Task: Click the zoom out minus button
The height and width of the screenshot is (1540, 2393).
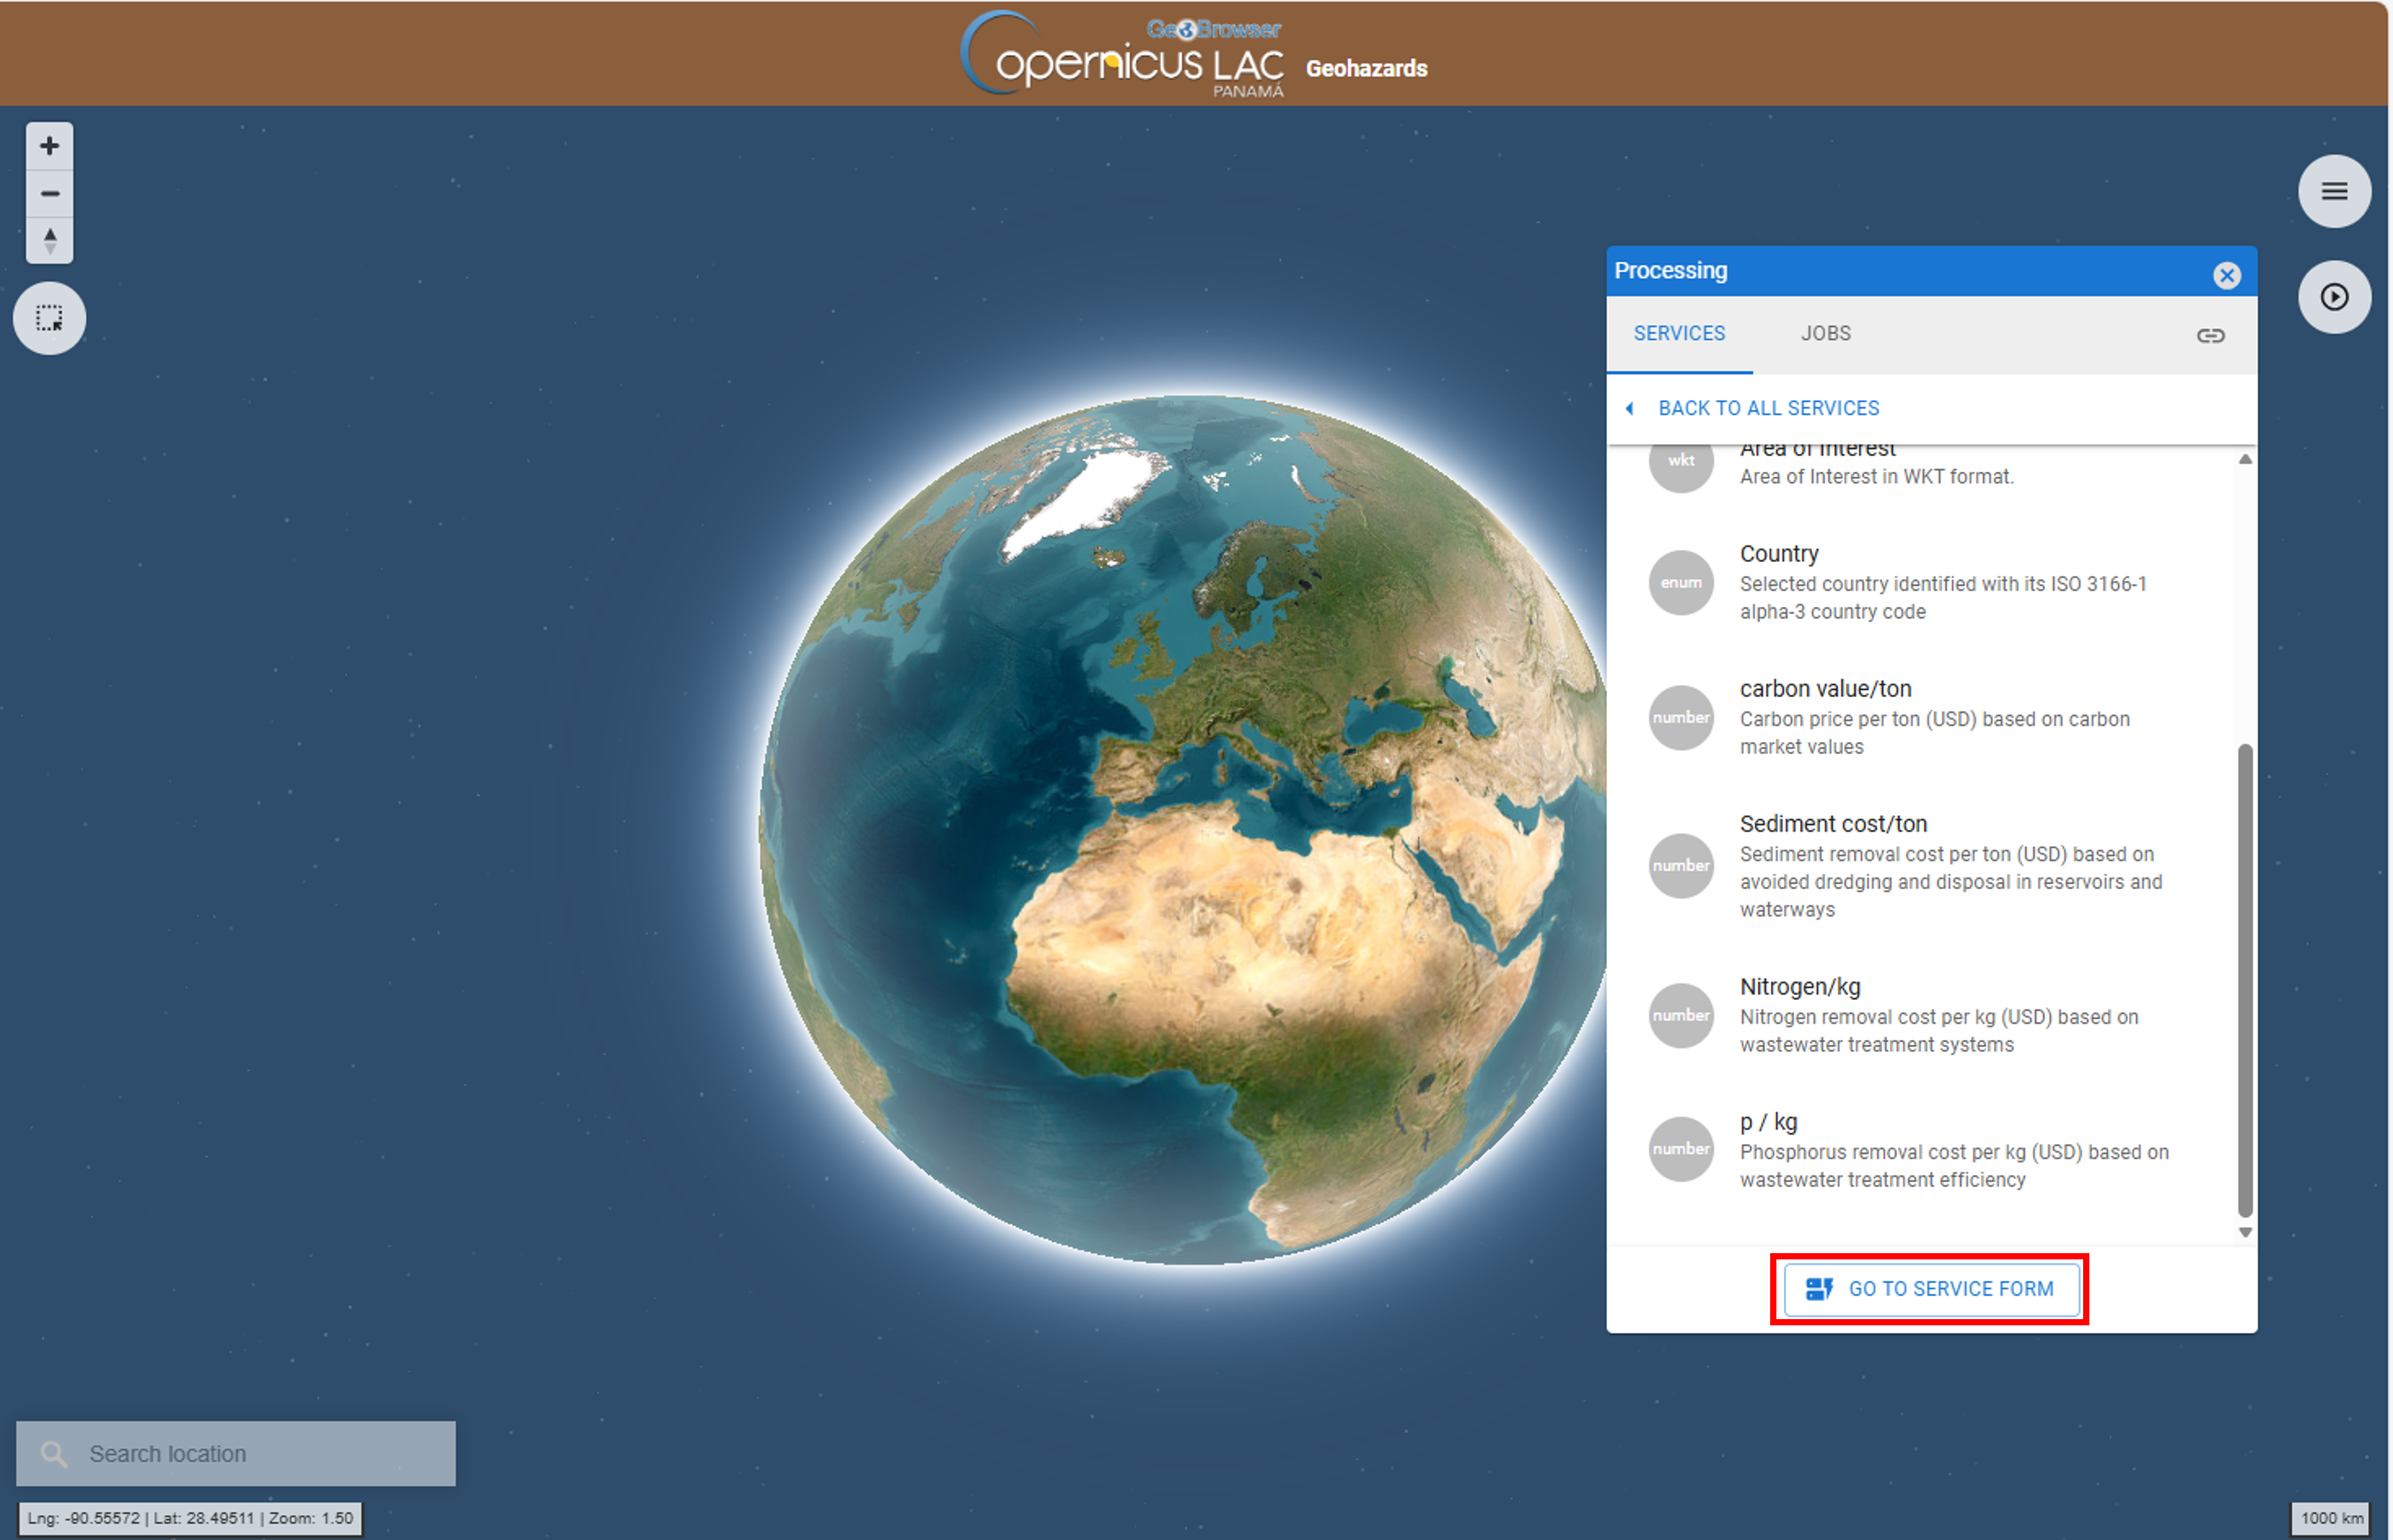Action: pyautogui.click(x=49, y=194)
